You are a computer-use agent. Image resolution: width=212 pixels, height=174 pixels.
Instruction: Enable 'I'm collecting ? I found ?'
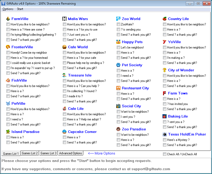click(64, 91)
